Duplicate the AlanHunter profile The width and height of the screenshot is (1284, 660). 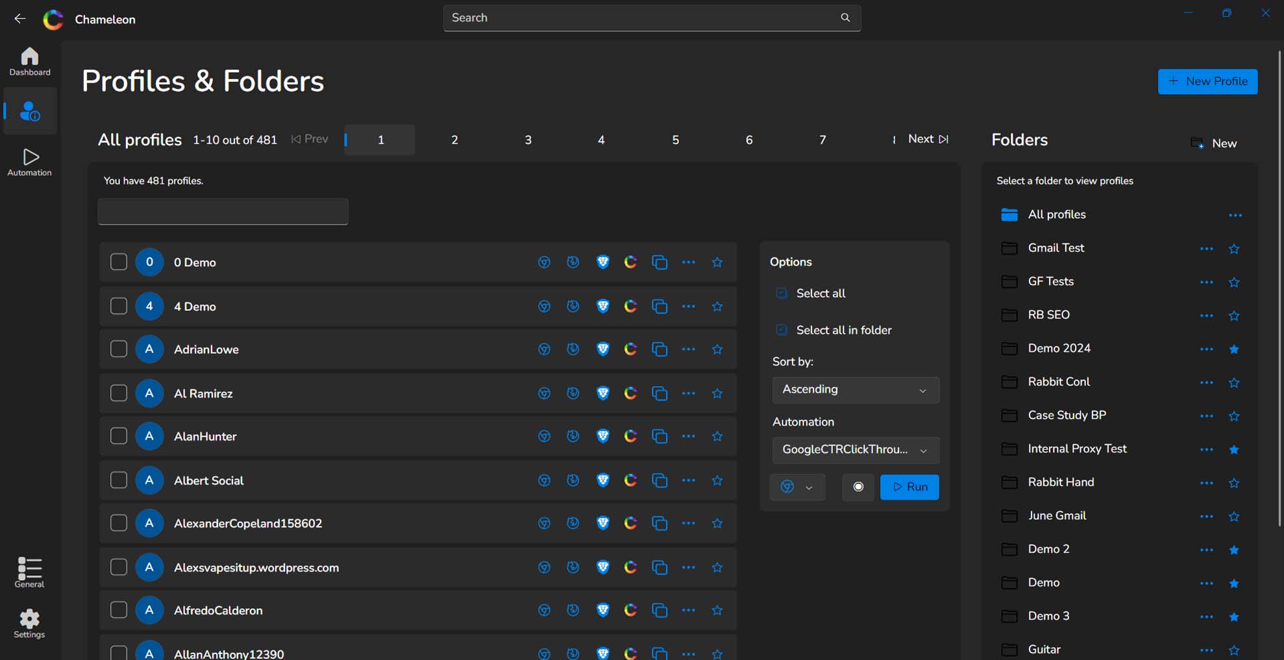click(x=660, y=436)
